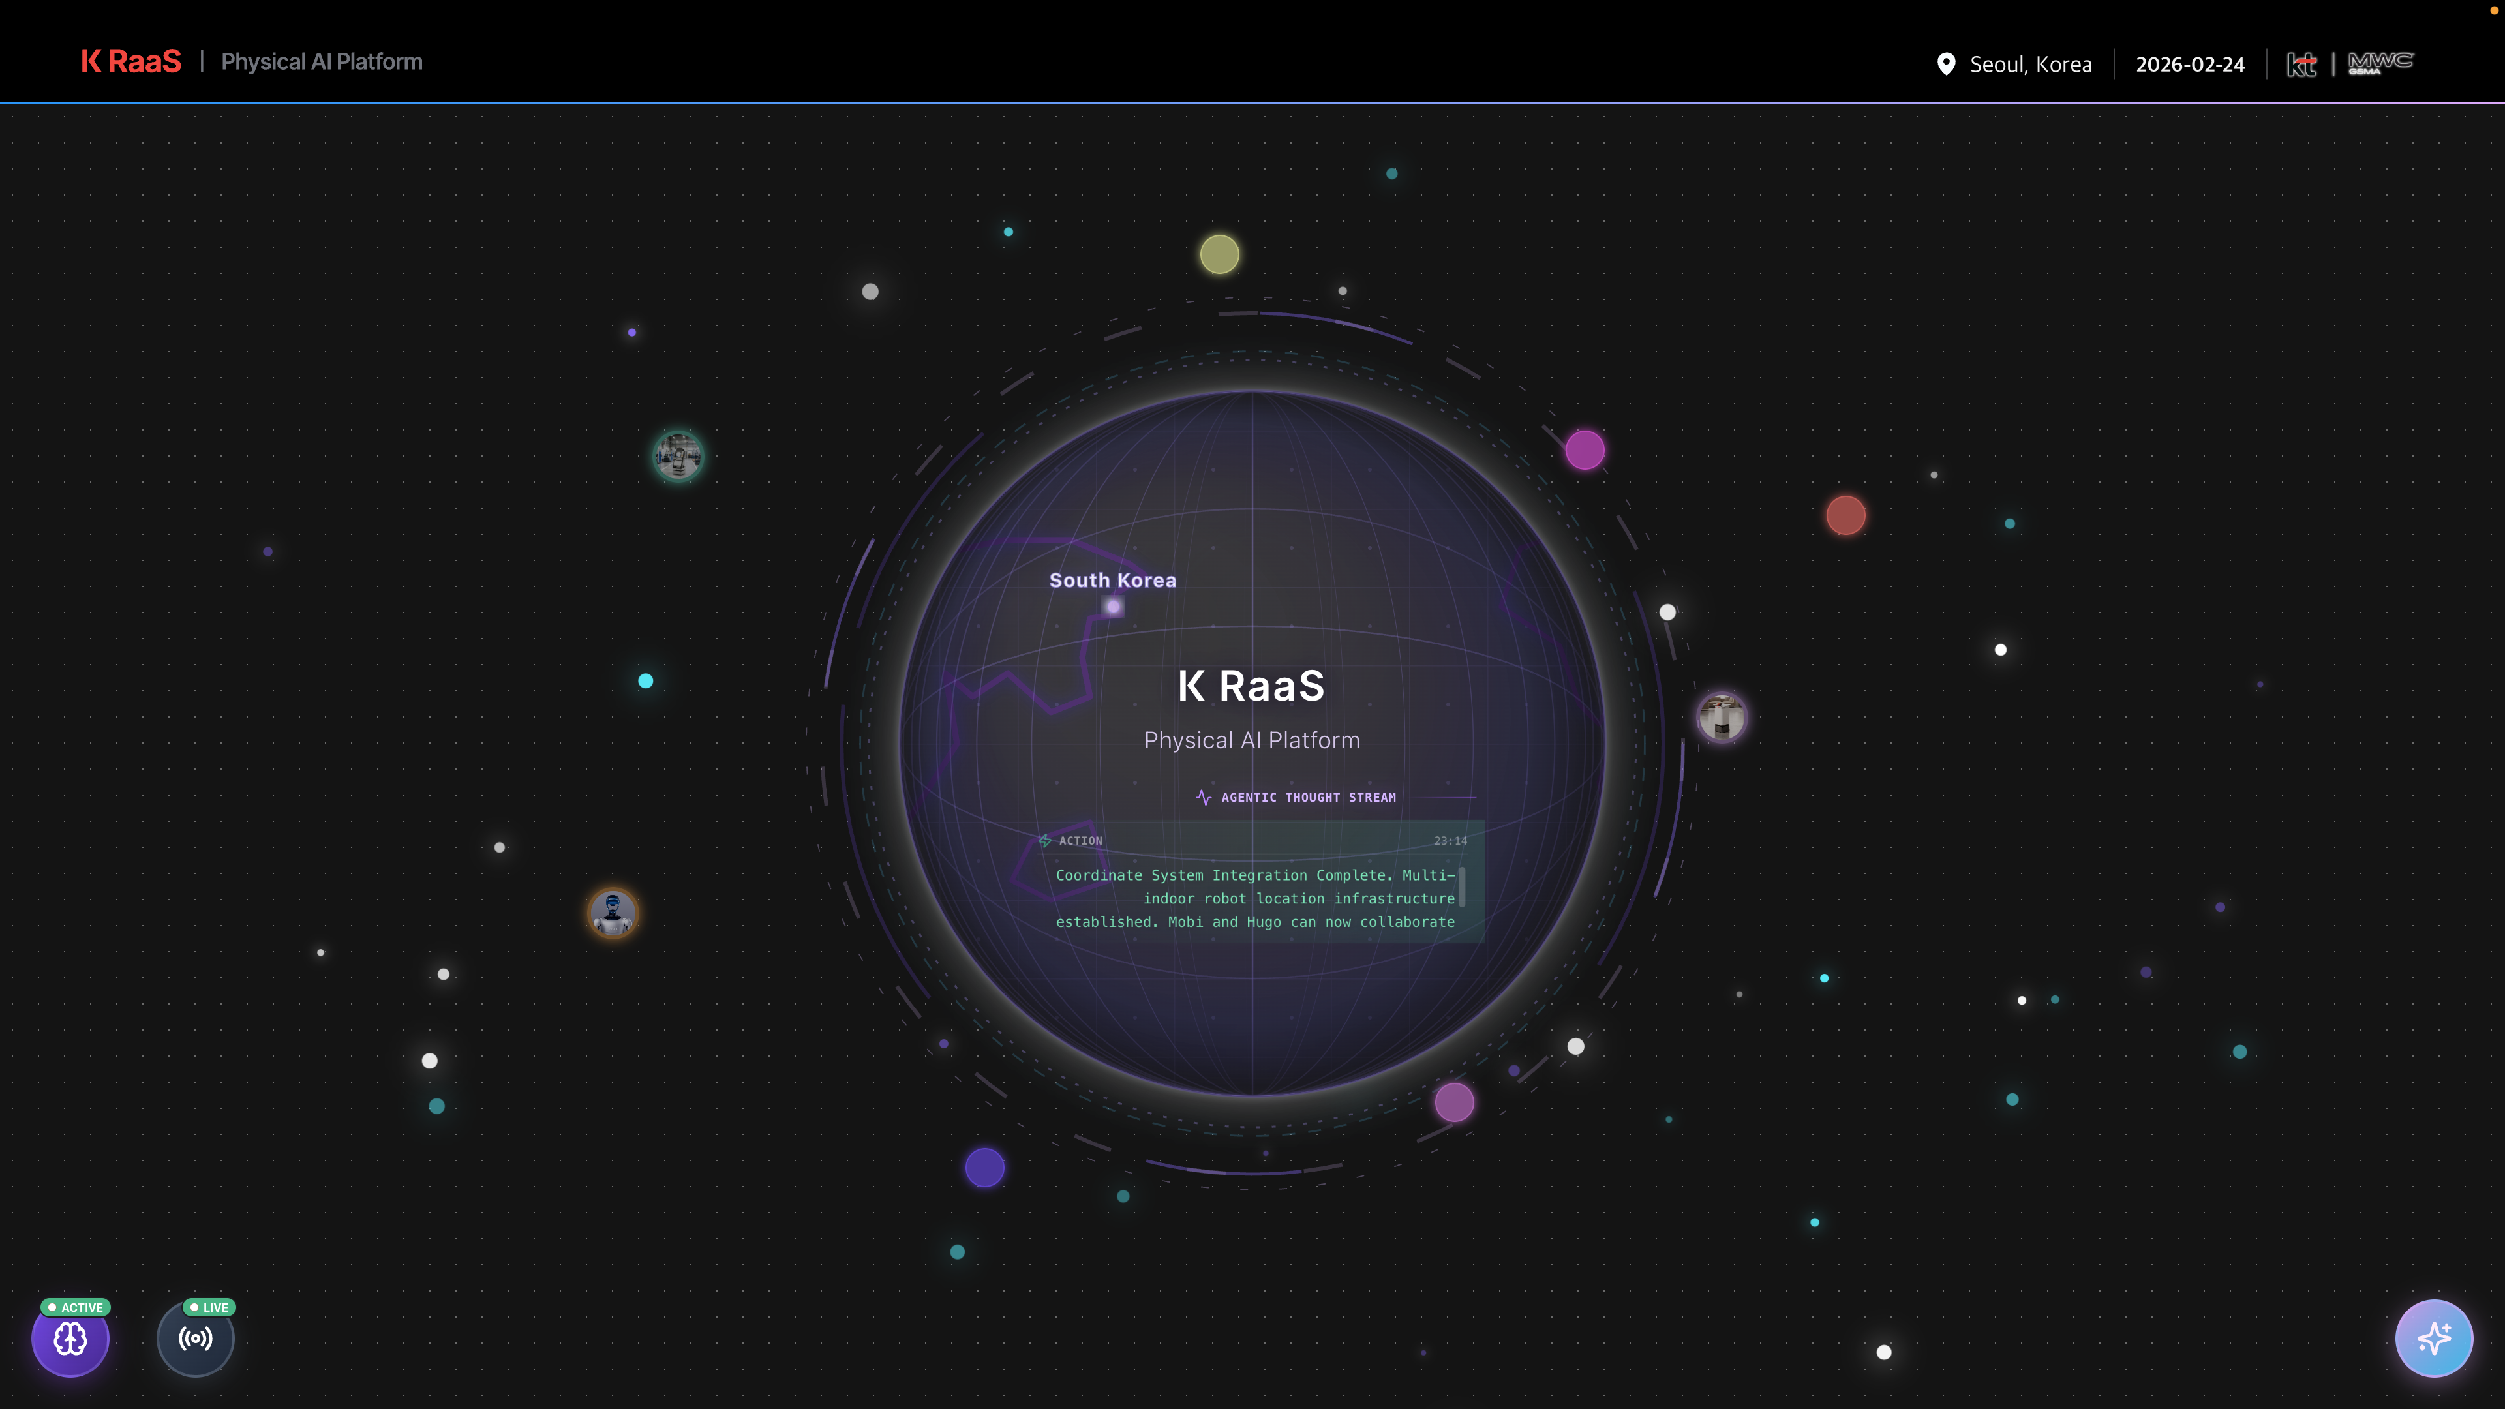This screenshot has height=1409, width=2505.
Task: Click the green ACTIVE status badge
Action: click(x=76, y=1308)
